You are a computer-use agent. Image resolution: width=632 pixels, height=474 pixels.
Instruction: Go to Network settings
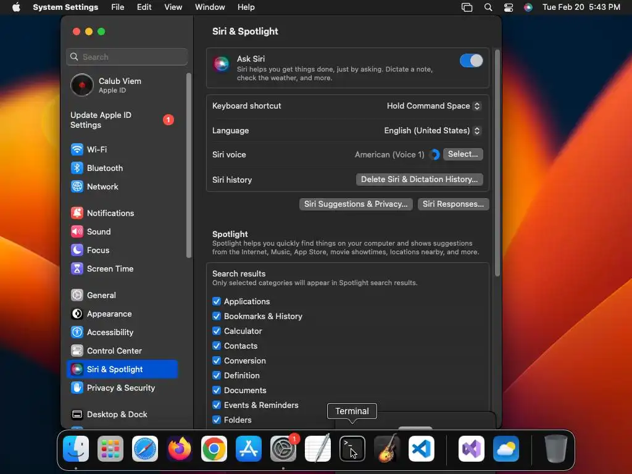[x=122, y=186]
